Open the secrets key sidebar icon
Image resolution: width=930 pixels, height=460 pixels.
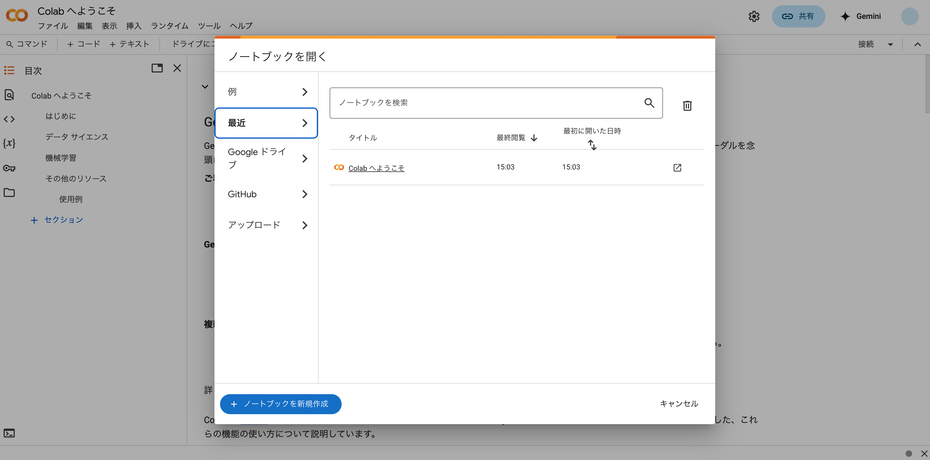click(x=9, y=168)
